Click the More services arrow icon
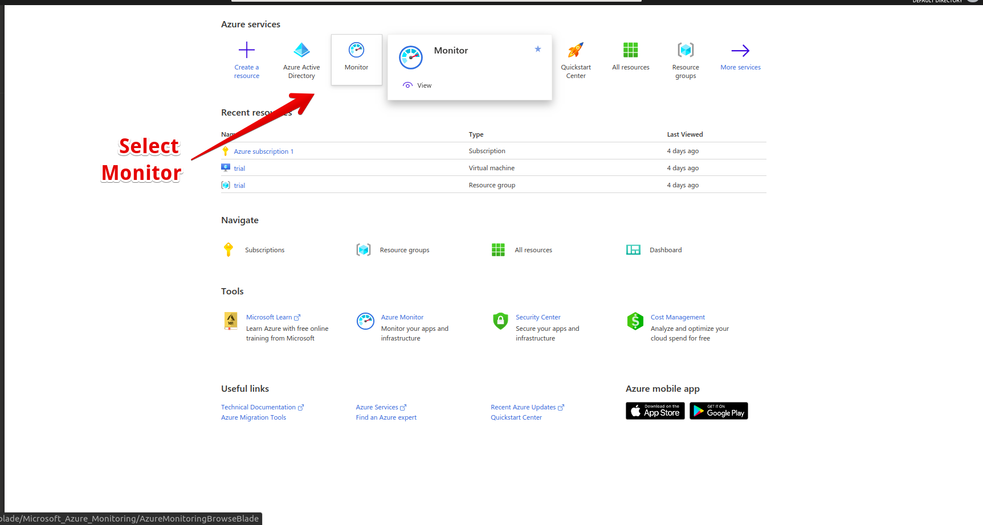This screenshot has width=983, height=525. pyautogui.click(x=740, y=51)
